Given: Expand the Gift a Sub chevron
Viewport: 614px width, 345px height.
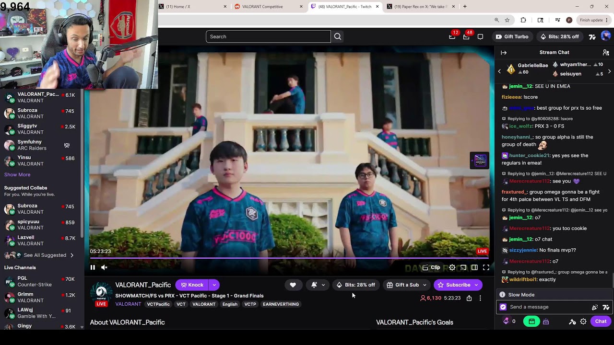Looking at the screenshot, I should [425, 285].
